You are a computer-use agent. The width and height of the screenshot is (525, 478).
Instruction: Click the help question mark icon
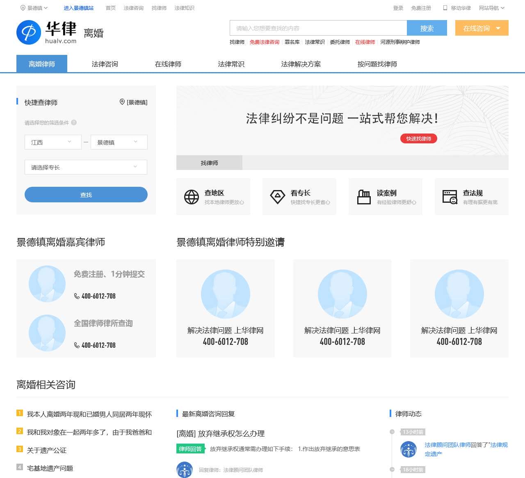(74, 122)
